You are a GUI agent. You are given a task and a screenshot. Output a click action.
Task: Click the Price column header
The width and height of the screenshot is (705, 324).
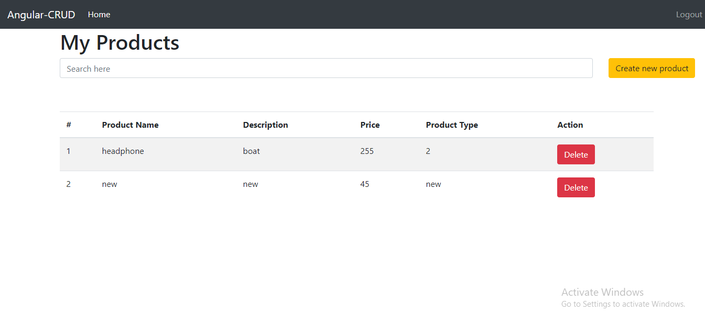pyautogui.click(x=370, y=125)
